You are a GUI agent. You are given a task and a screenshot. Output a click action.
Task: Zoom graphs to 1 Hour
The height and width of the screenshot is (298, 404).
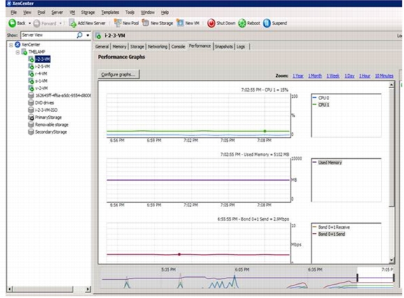365,76
